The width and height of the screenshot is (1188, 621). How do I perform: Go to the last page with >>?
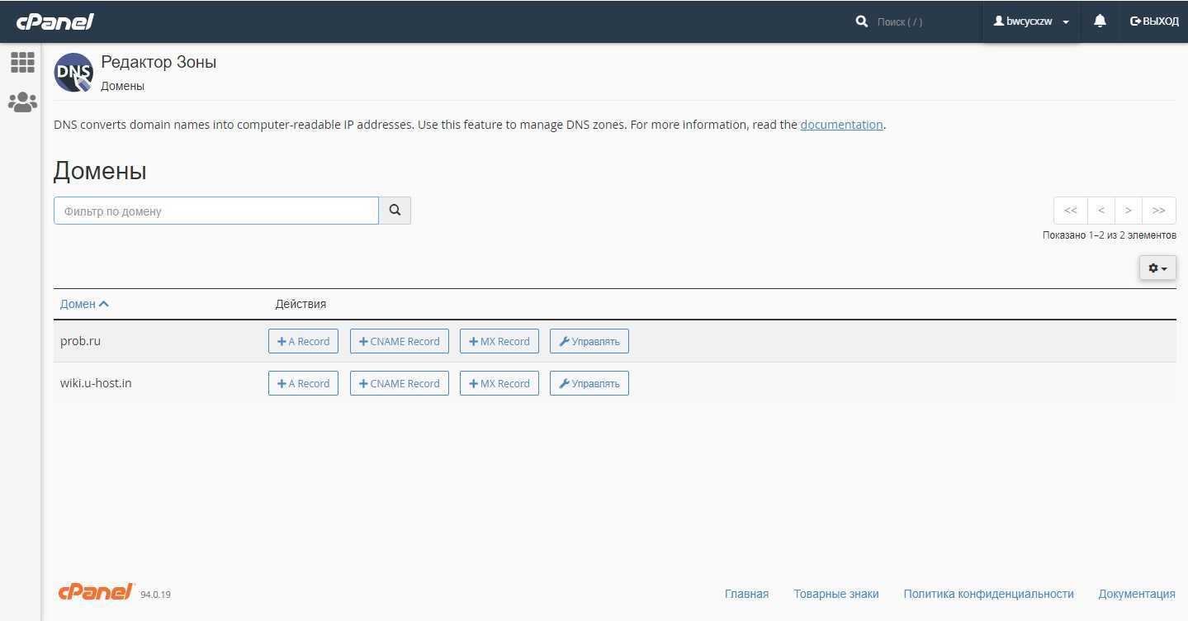pos(1158,211)
